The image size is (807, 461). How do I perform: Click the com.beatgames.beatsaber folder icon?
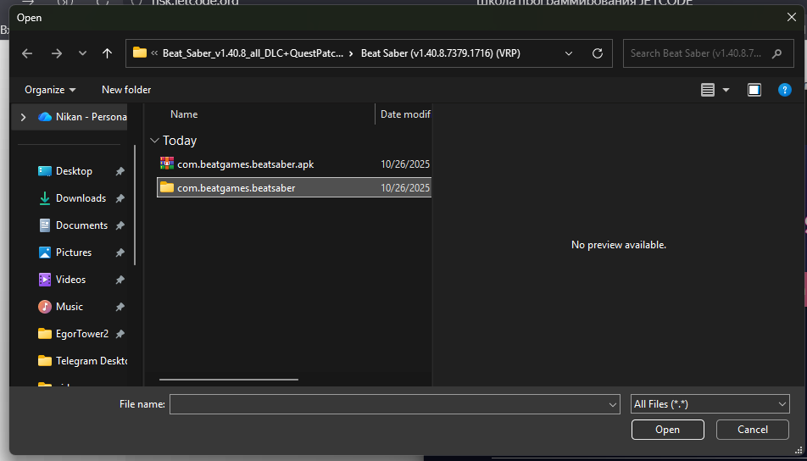[x=167, y=187]
